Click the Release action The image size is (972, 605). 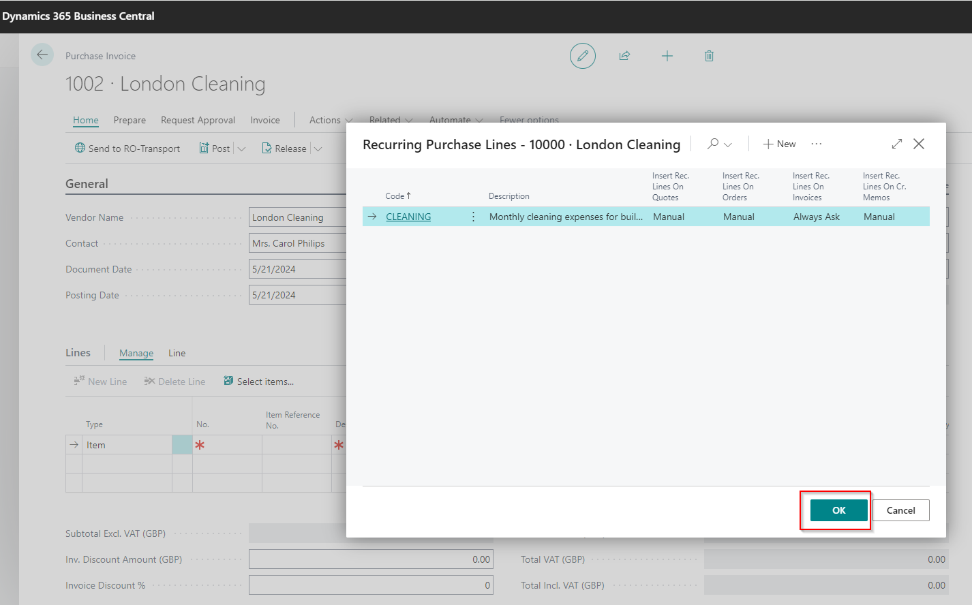pyautogui.click(x=284, y=149)
